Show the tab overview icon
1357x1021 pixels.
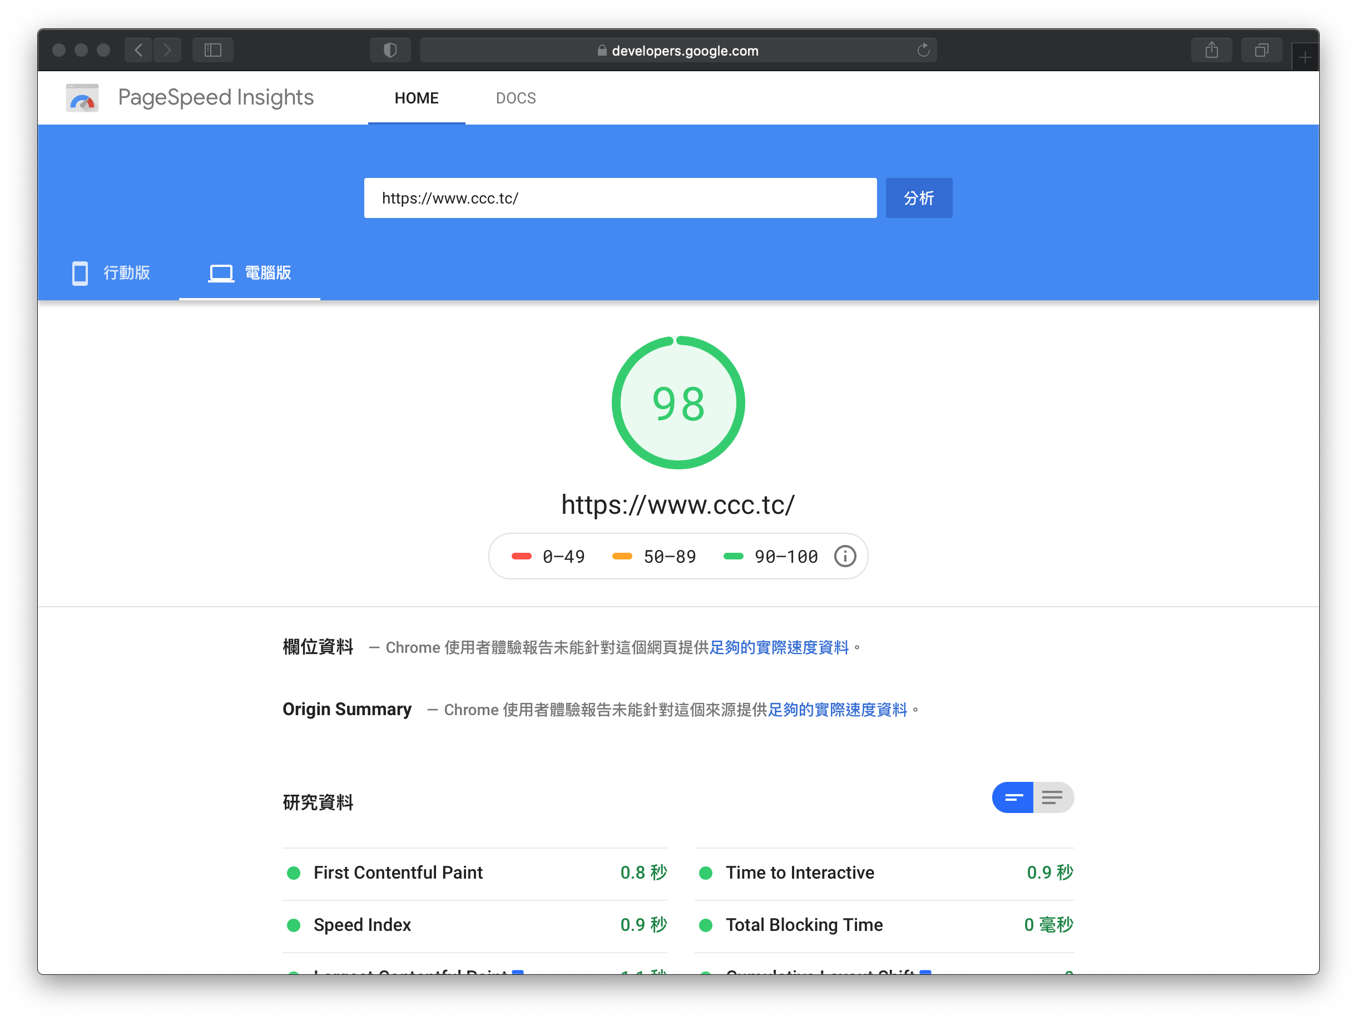(1261, 50)
